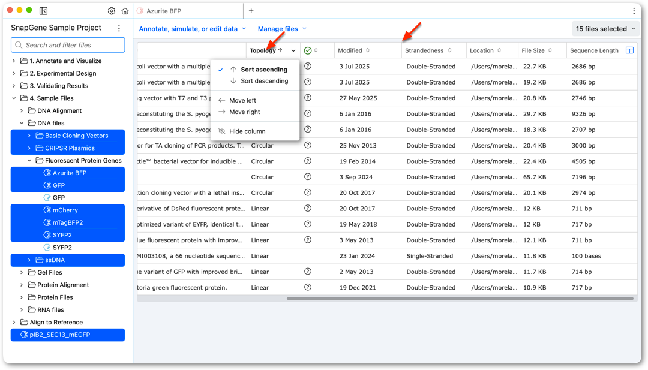Choose Move right in column menu
The width and height of the screenshot is (648, 370).
(x=255, y=112)
